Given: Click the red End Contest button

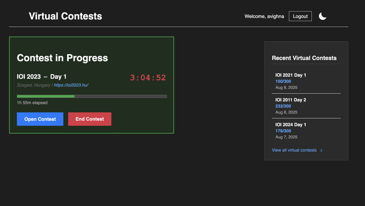Looking at the screenshot, I should (x=90, y=119).
